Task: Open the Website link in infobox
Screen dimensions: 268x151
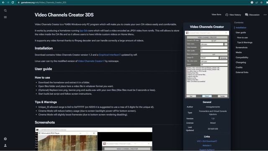Action: [x=207, y=146]
